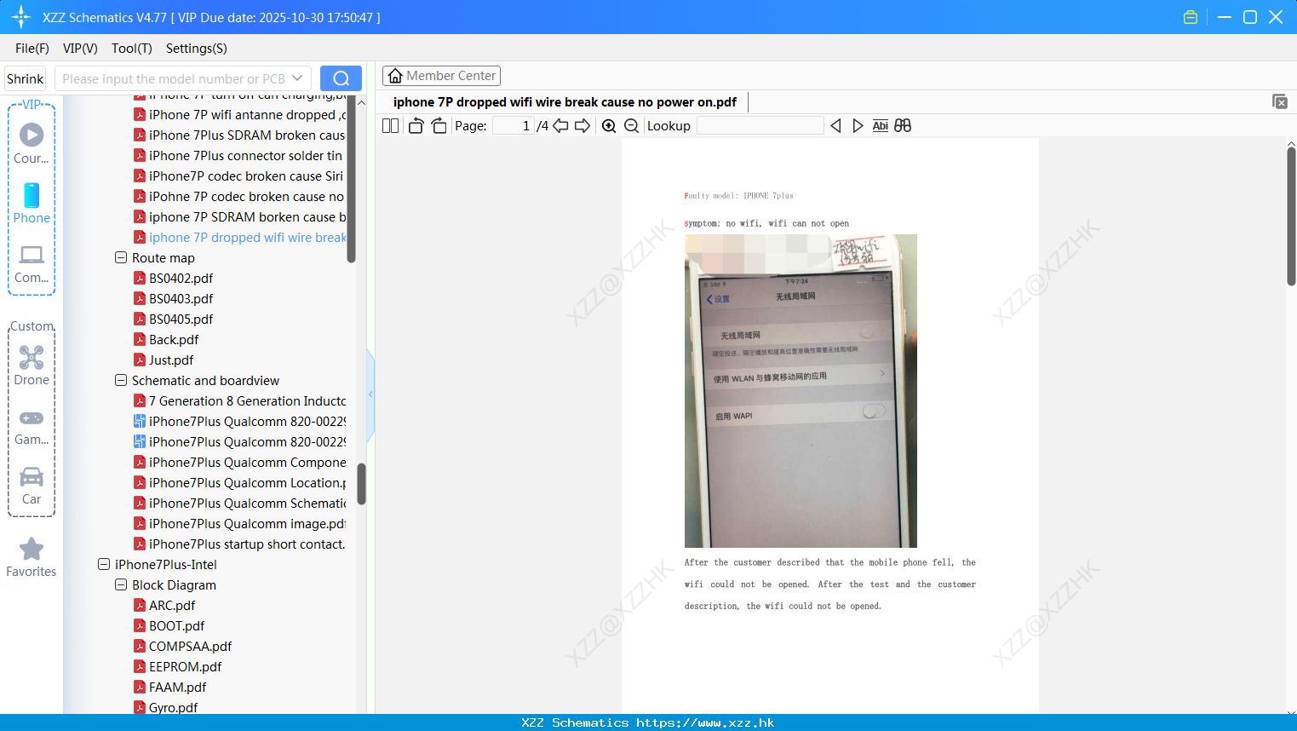Image resolution: width=1297 pixels, height=731 pixels.
Task: Open the Tool(T) menu
Action: [132, 49]
